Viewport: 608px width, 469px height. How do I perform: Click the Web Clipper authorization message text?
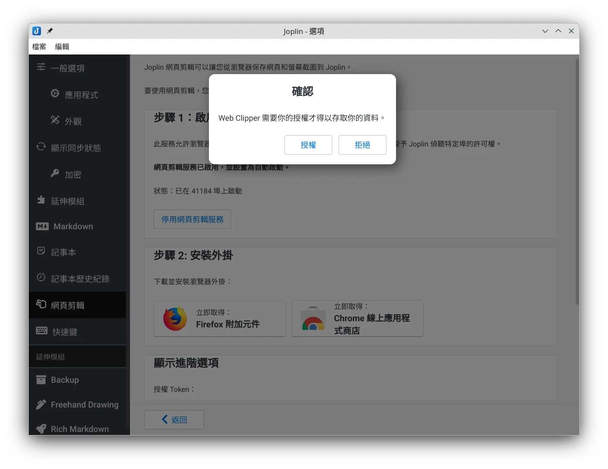click(302, 118)
